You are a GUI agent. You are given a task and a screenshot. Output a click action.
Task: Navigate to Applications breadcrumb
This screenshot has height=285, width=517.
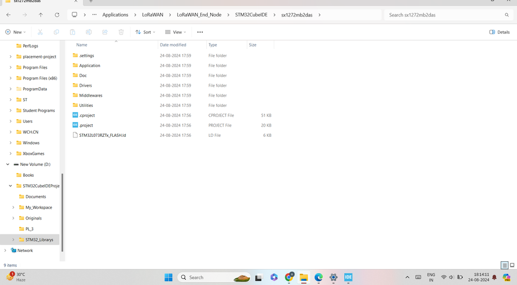[115, 15]
